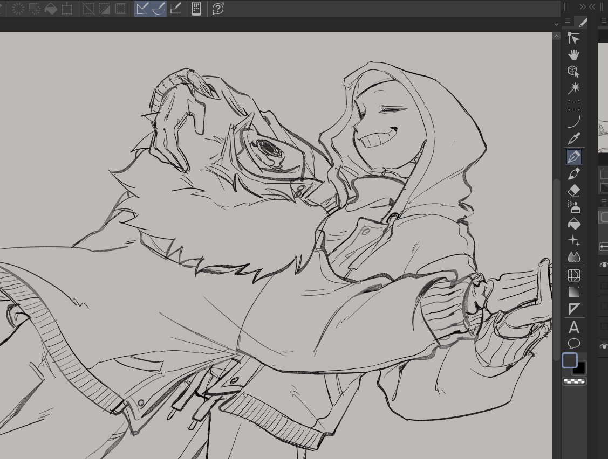608x459 pixels.
Task: Select the Auto select magic wand tool
Action: tap(573, 88)
